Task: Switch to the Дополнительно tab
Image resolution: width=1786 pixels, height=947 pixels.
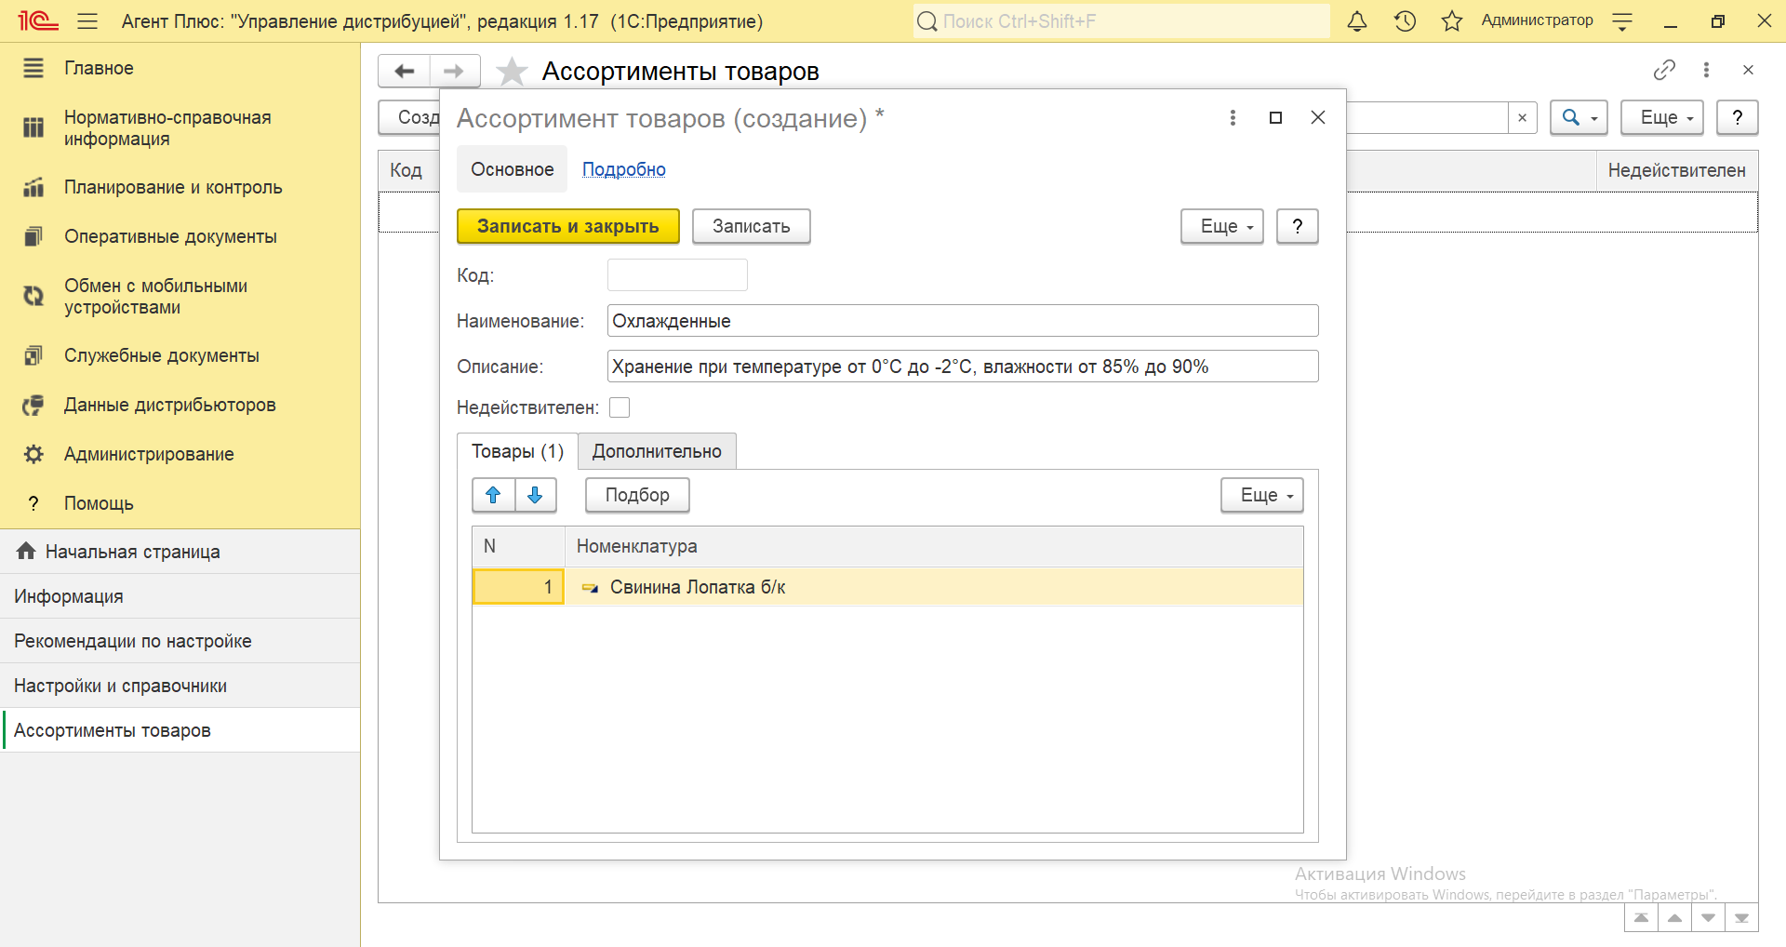Action: pos(657,451)
